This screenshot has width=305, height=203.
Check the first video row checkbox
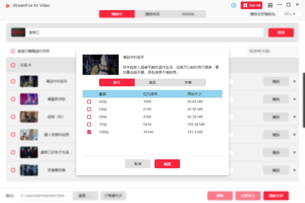pos(13,81)
